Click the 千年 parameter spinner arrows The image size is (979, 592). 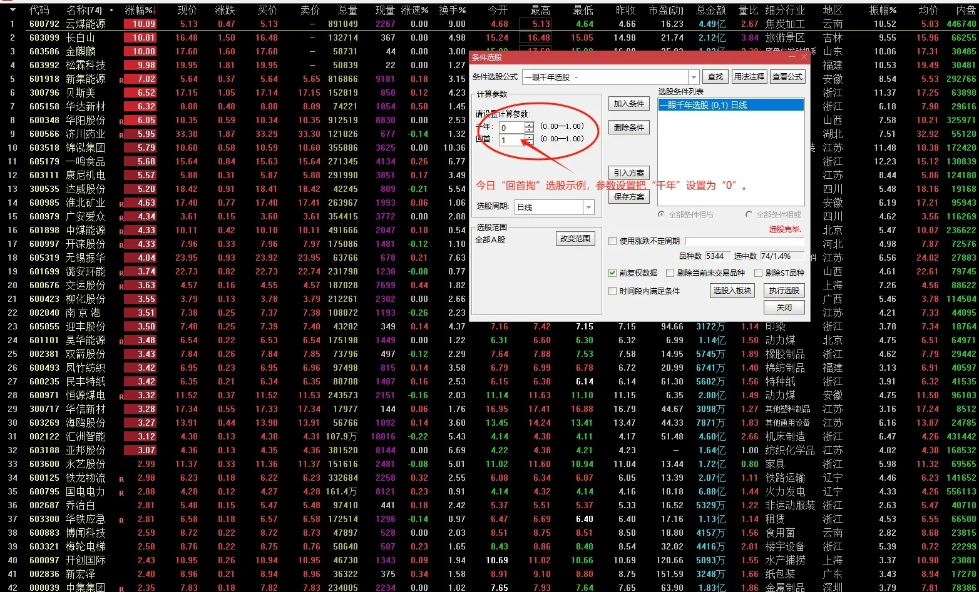coord(530,127)
